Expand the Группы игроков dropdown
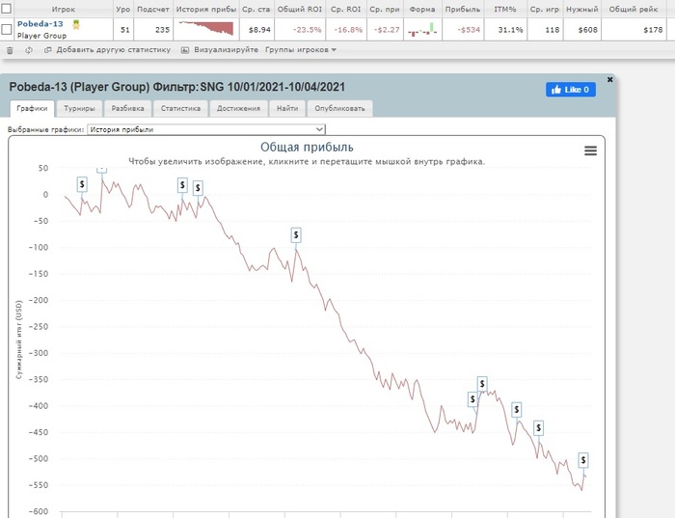Viewport: 675px width, 518px height. point(301,50)
